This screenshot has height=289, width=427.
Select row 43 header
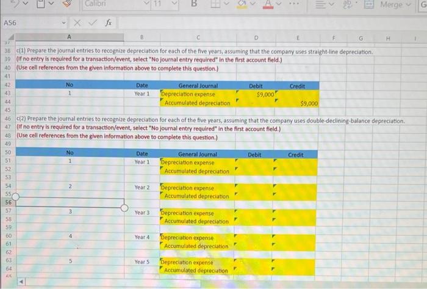(x=7, y=93)
